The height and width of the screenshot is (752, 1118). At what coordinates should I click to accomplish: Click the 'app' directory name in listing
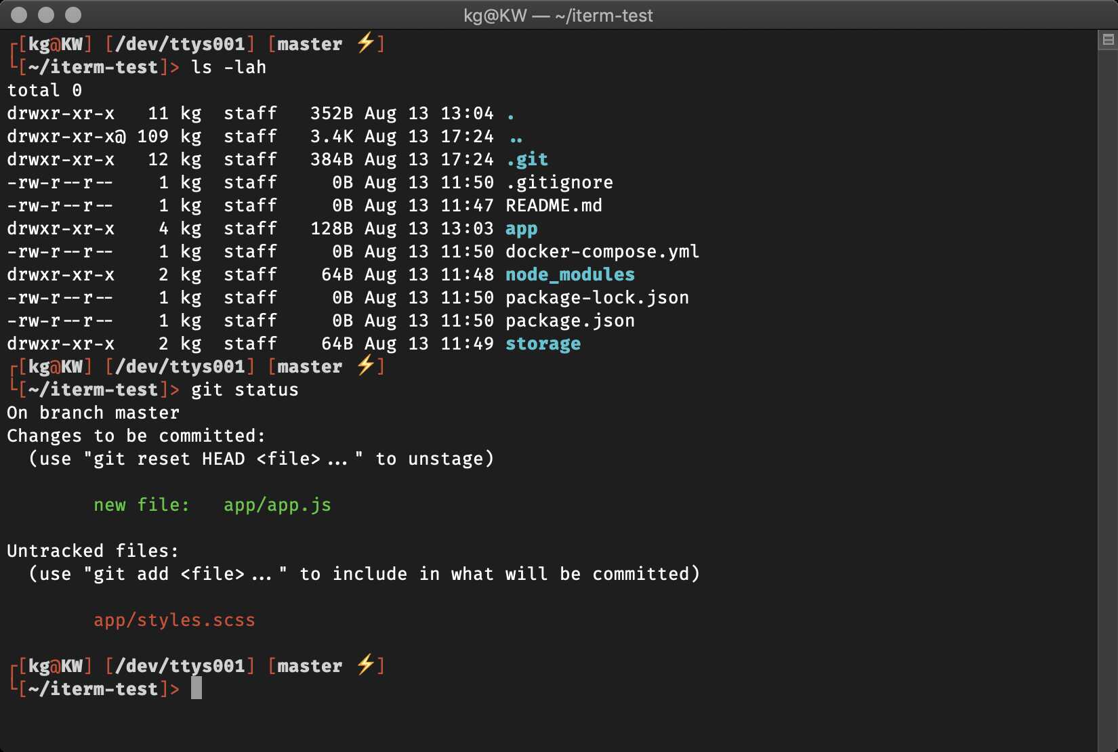coord(522,228)
